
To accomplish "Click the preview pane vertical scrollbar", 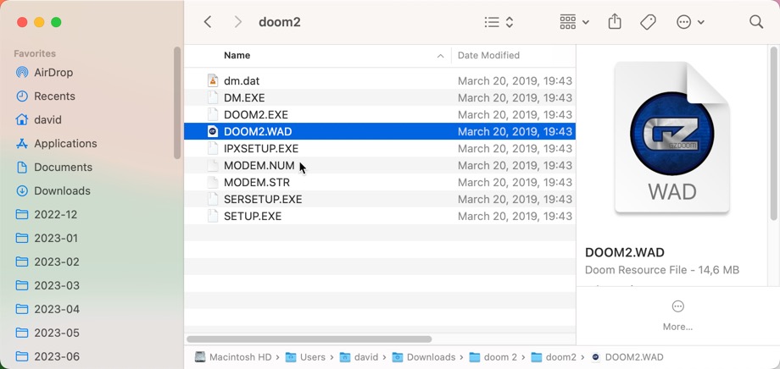I will click(773, 133).
